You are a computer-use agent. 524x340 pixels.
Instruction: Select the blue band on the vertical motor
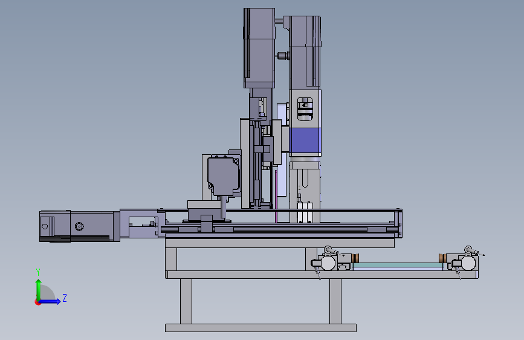tap(305, 140)
